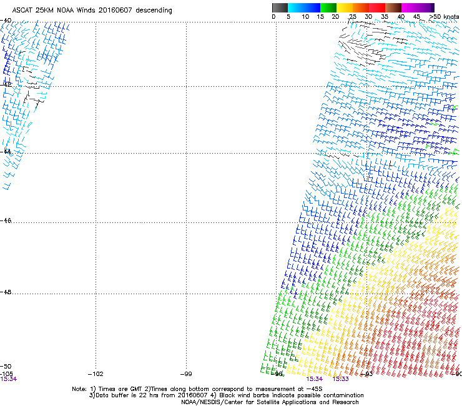Click the '45' label under the color bar
Viewport: 462px width, 406px height.
tap(416, 17)
